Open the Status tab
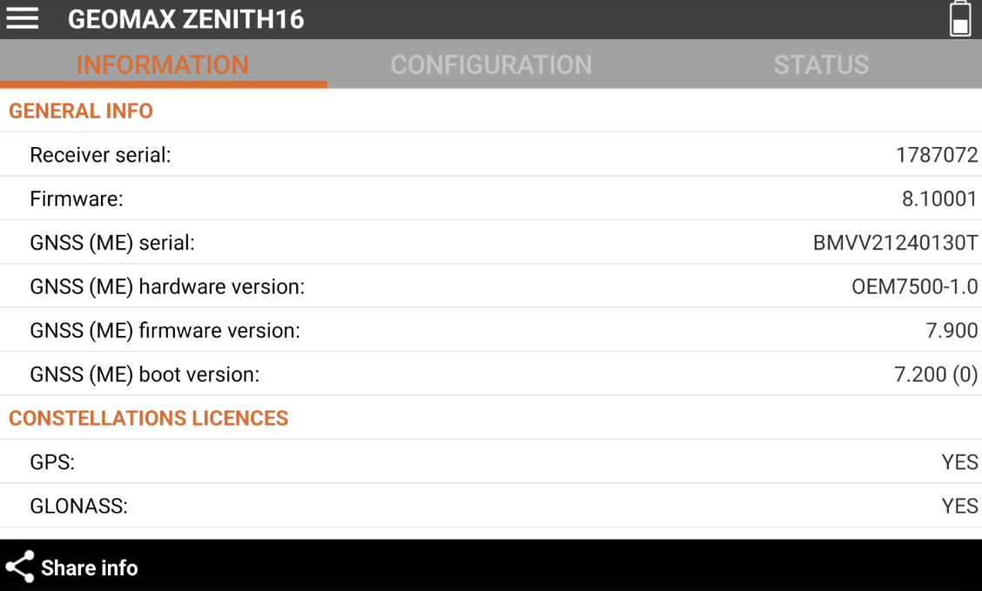Screen dimensions: 982x591 click(x=820, y=64)
